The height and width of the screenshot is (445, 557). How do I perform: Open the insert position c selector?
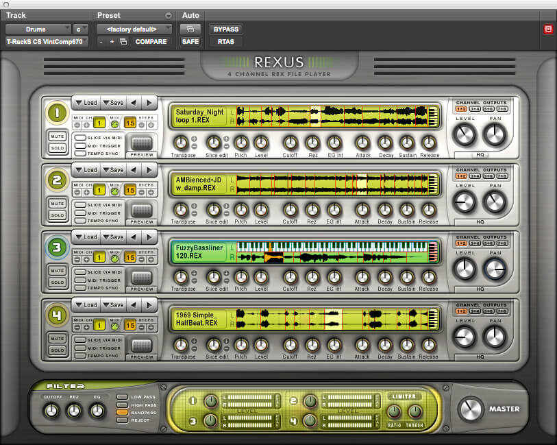click(x=80, y=29)
